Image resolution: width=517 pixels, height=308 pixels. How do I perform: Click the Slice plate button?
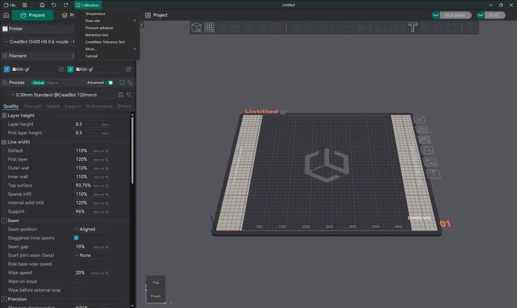click(455, 15)
